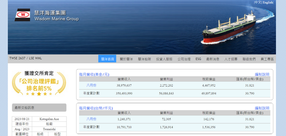Open the ESG menu item
Screen dimensions: 286x136
click(198, 59)
